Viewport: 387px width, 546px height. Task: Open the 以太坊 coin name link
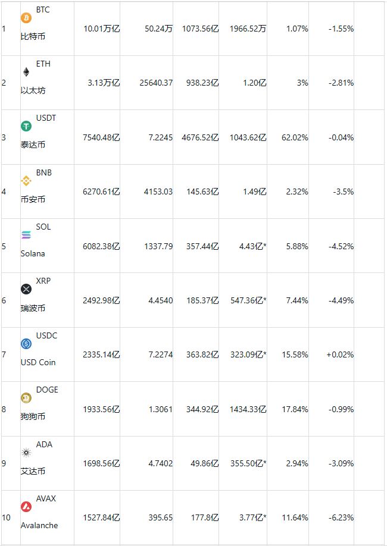tap(33, 91)
